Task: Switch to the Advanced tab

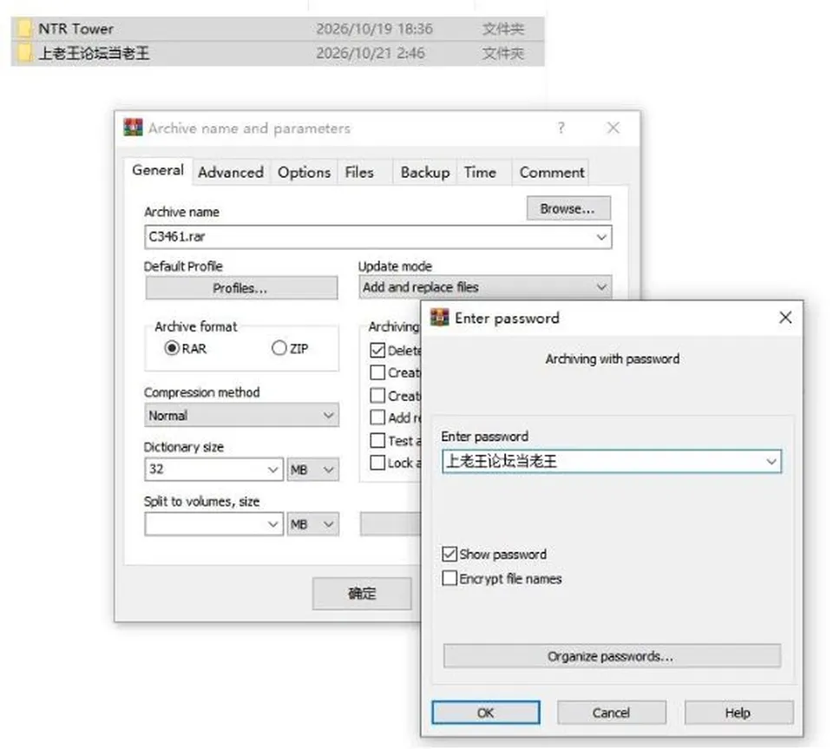Action: pos(231,172)
